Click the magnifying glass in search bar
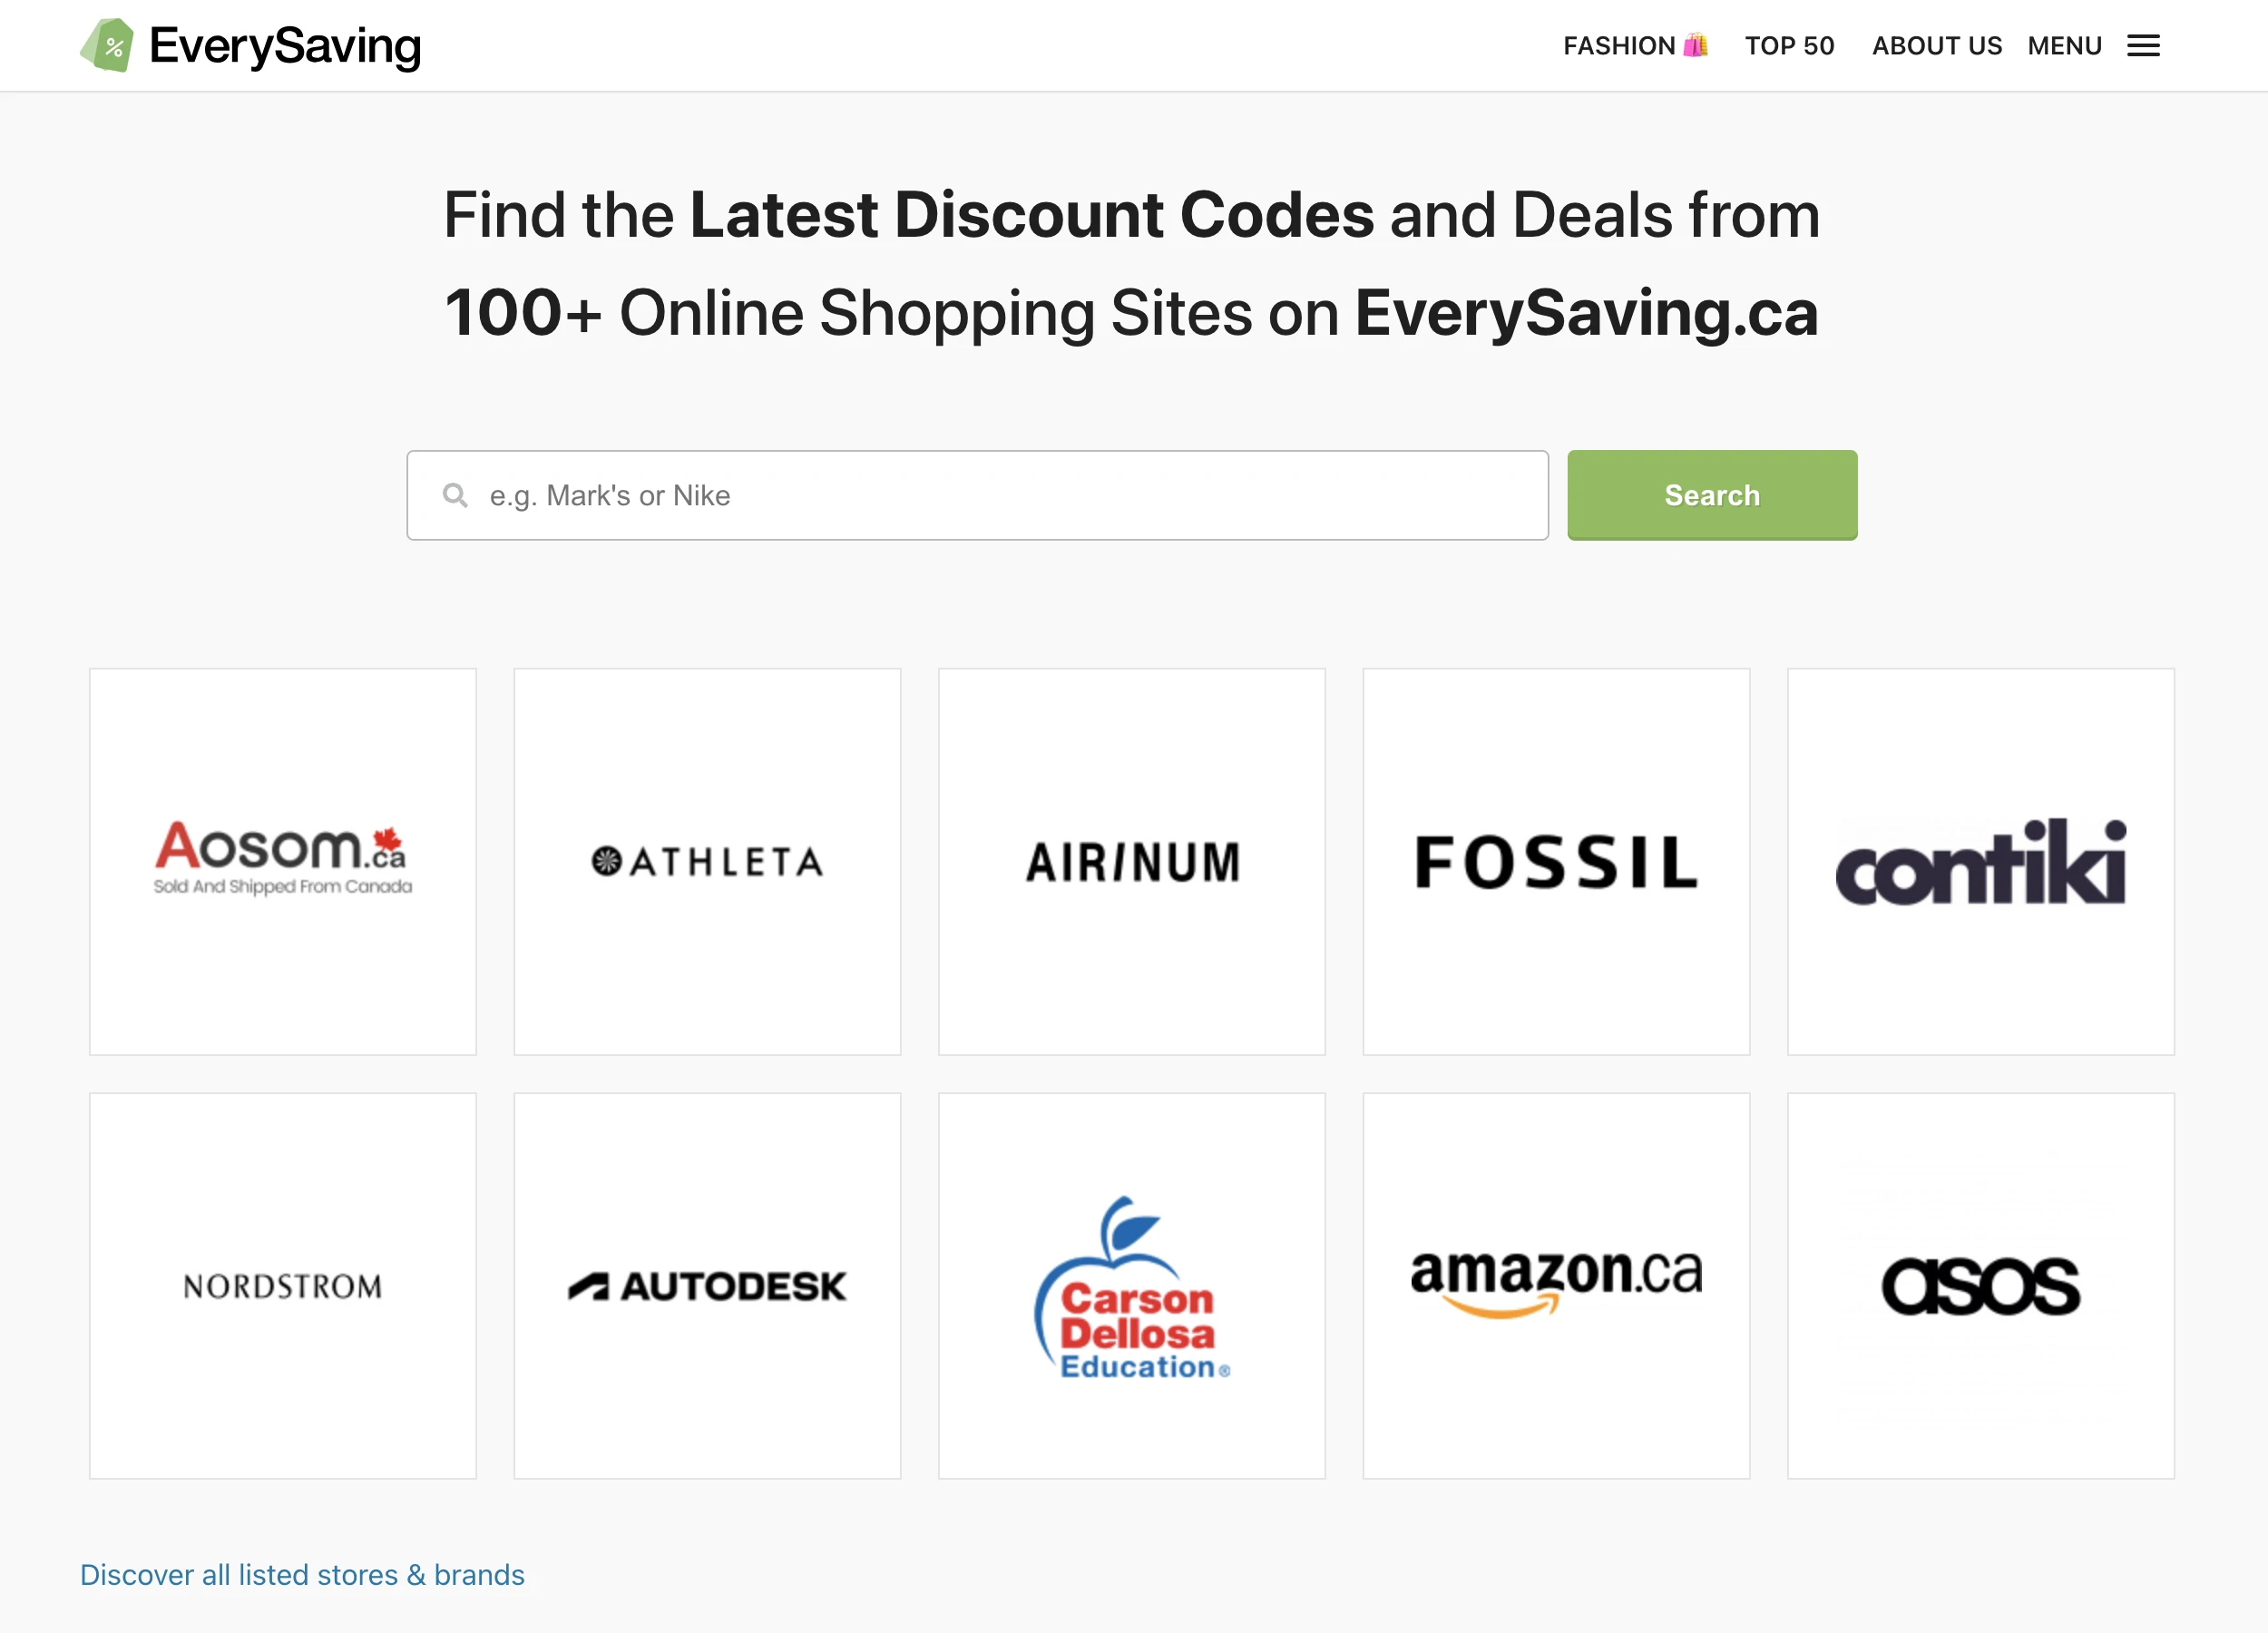2268x1633 pixels. [456, 495]
